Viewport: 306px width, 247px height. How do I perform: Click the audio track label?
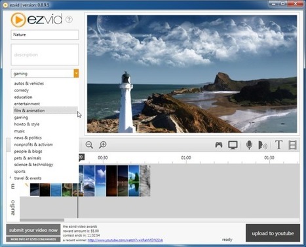click(x=12, y=208)
